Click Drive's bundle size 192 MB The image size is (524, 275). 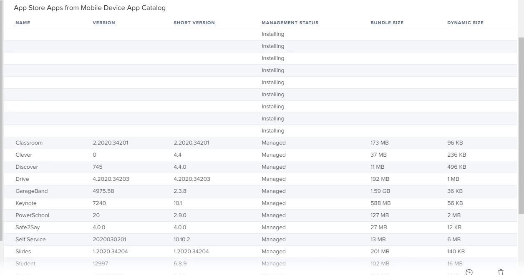380,179
